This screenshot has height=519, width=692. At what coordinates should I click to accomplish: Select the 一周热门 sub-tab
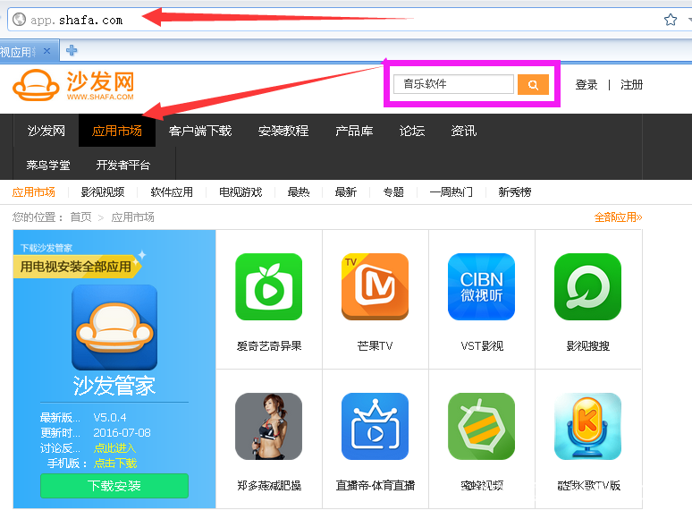coord(451,192)
